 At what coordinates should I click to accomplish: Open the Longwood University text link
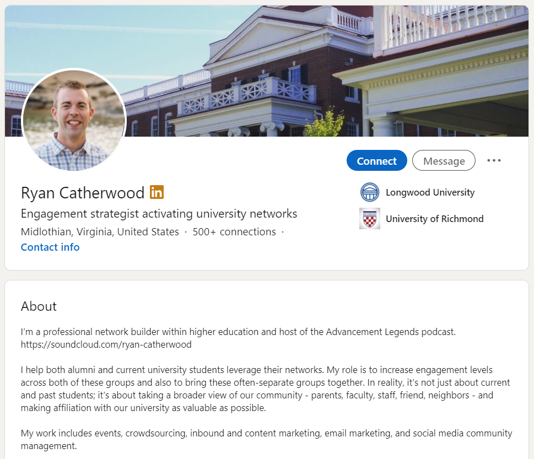(x=430, y=192)
